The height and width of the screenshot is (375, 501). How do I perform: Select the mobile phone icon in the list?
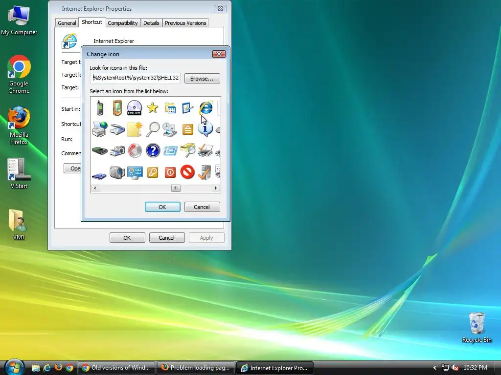click(x=100, y=108)
